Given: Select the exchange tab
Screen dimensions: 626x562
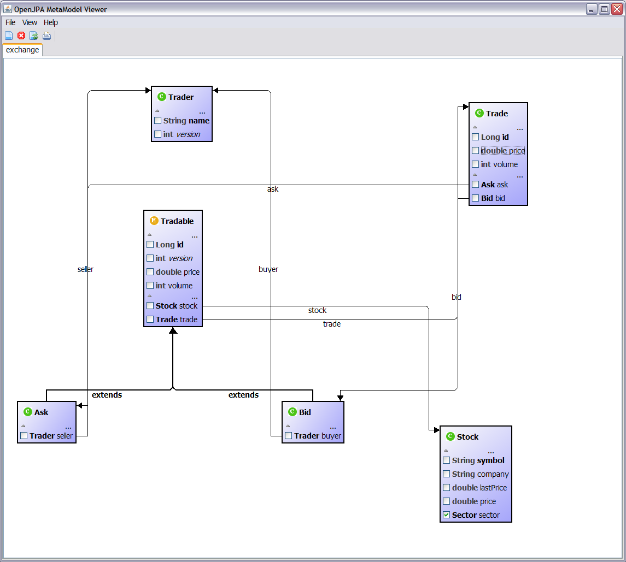Looking at the screenshot, I should 22,50.
